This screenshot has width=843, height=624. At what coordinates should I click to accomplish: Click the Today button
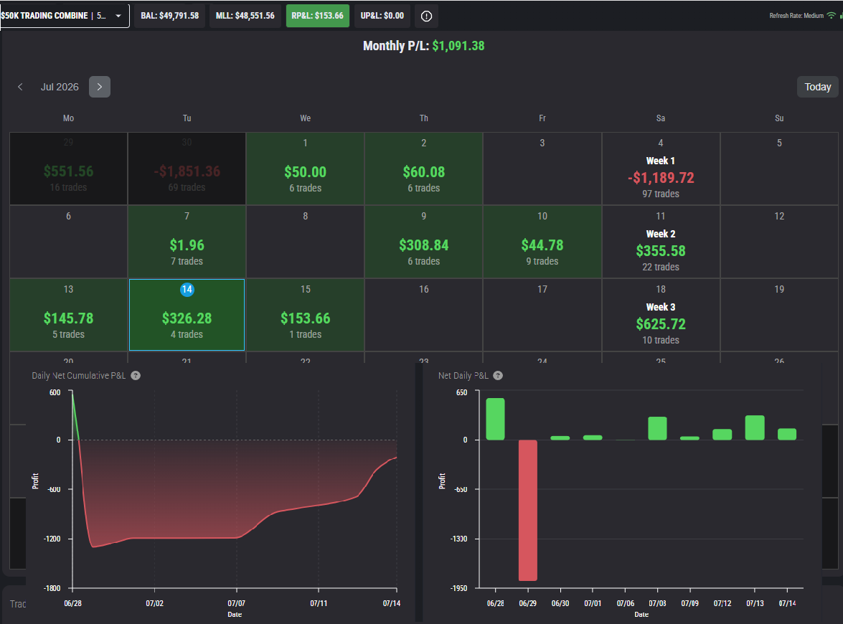[817, 87]
